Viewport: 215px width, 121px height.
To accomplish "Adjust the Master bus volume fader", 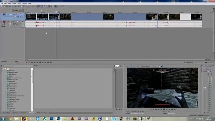I will [205, 88].
